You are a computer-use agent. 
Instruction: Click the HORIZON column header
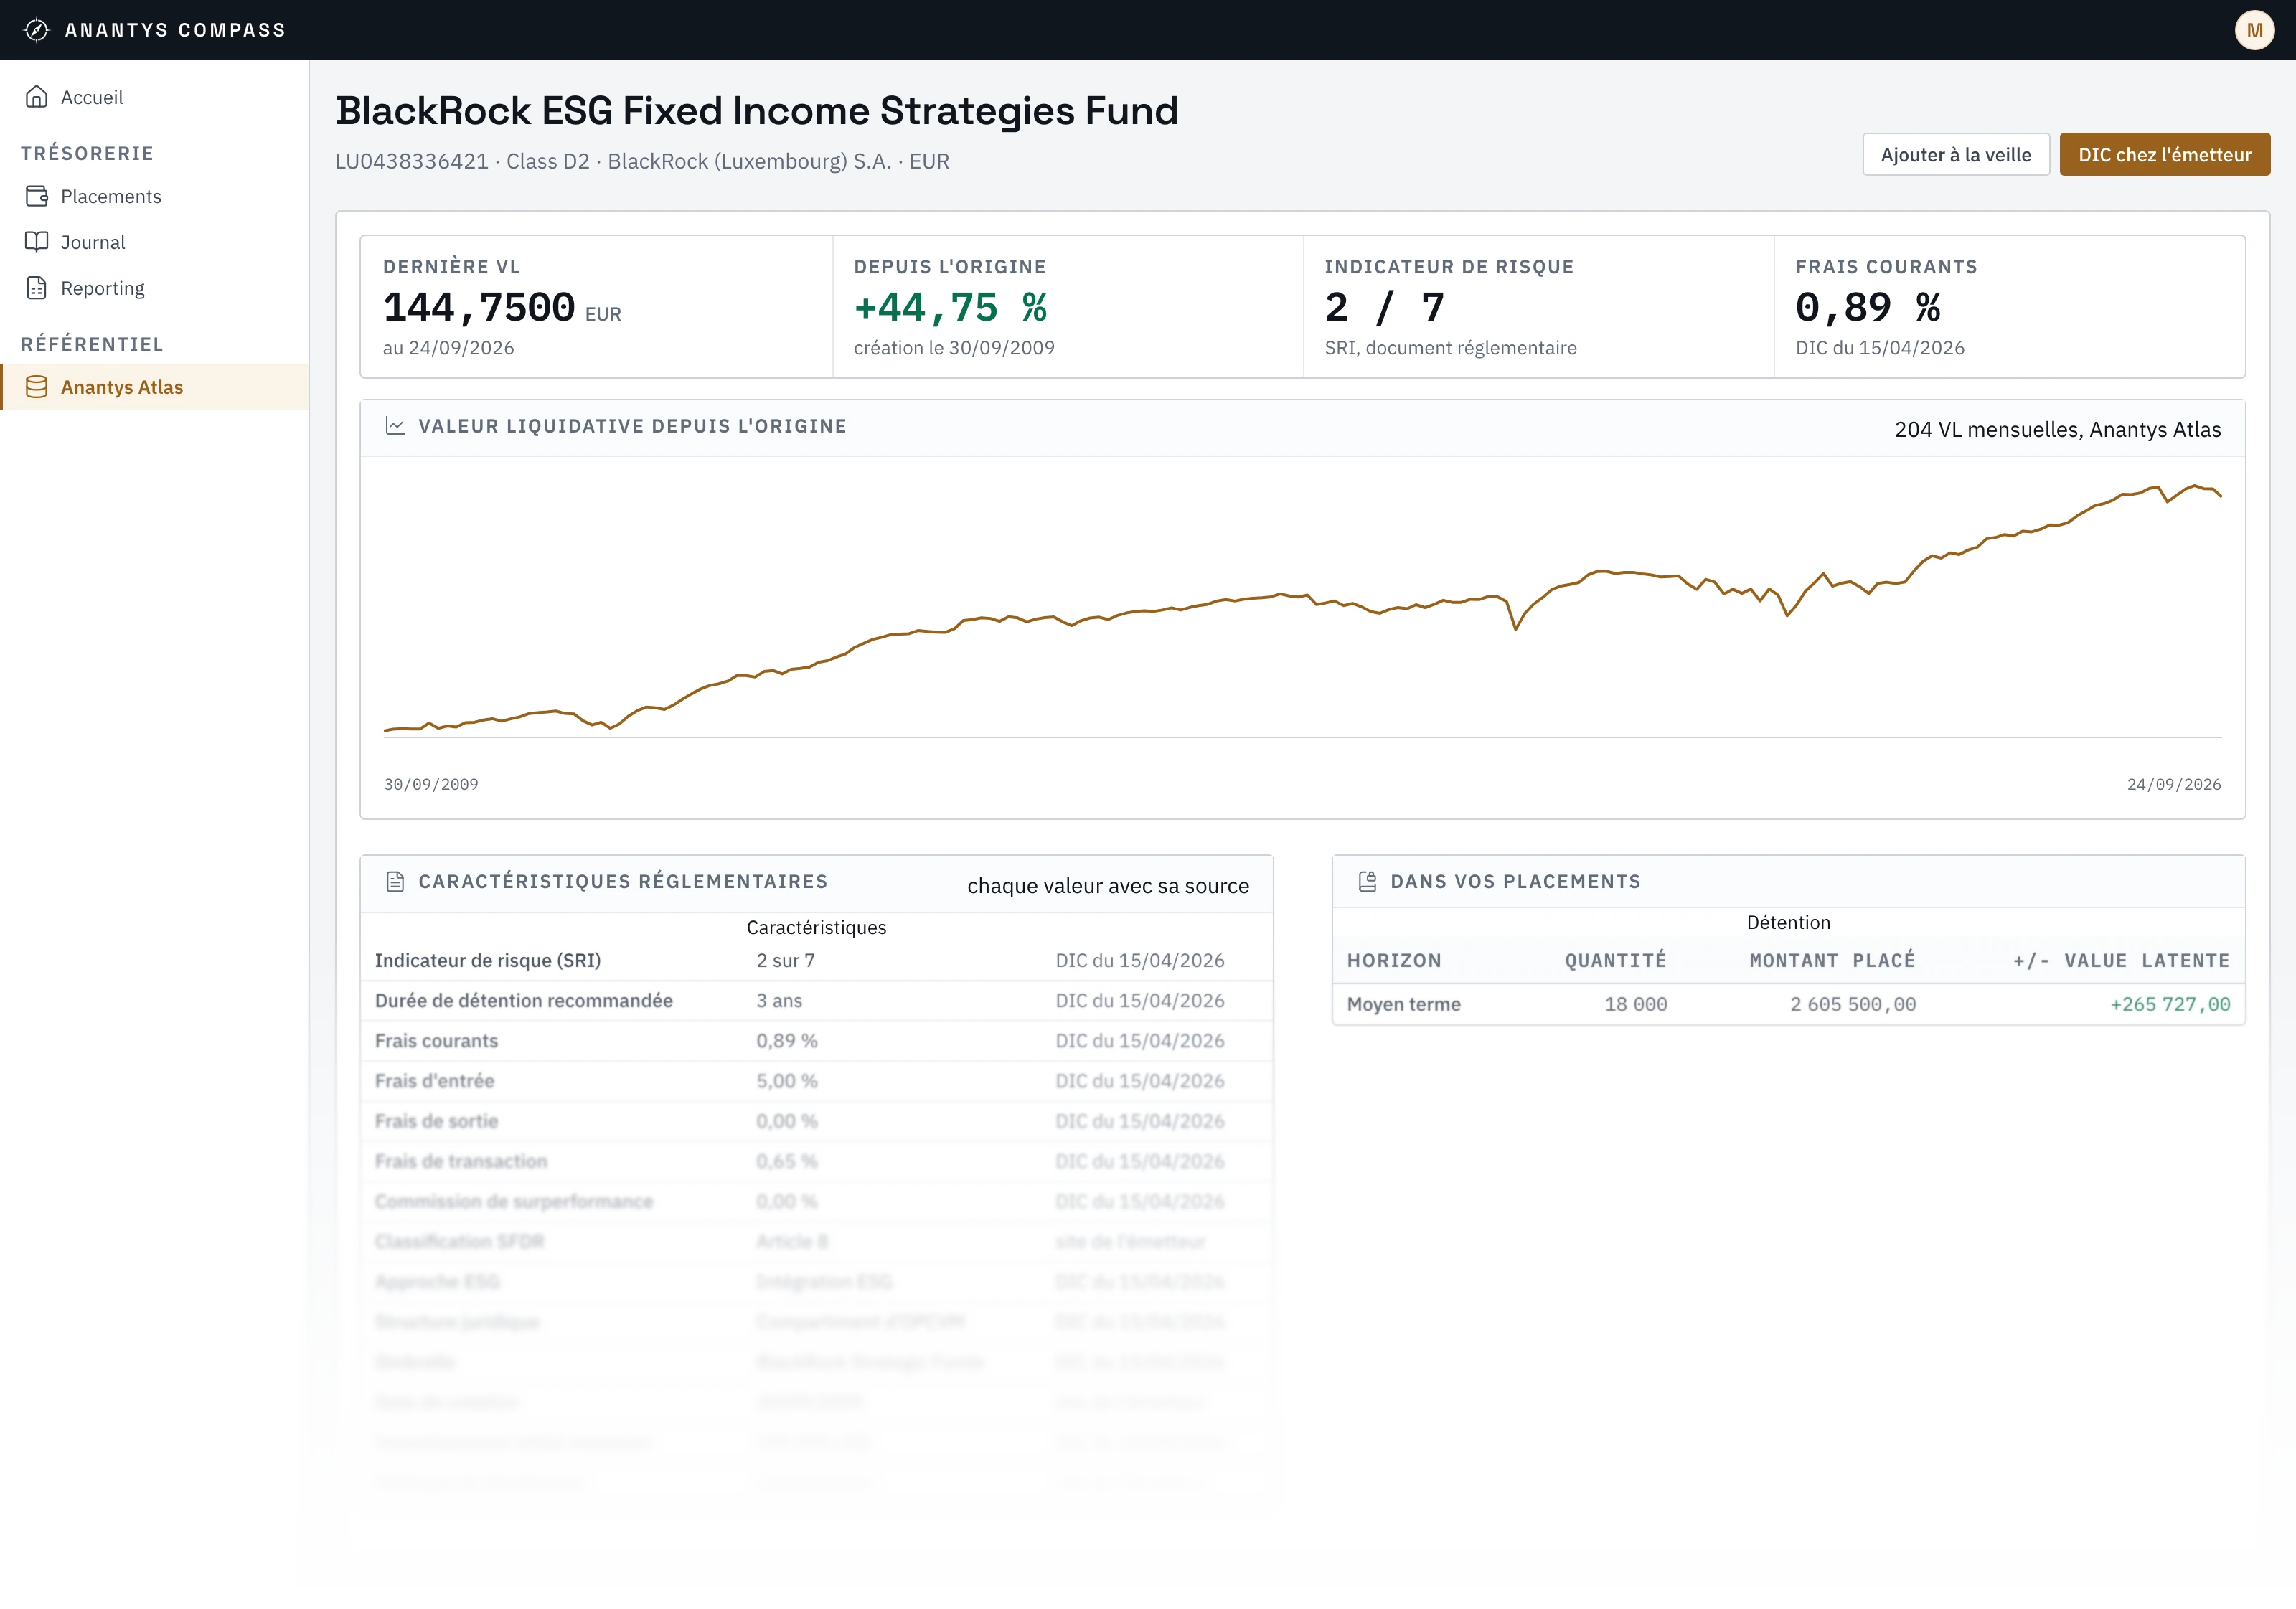(1394, 961)
